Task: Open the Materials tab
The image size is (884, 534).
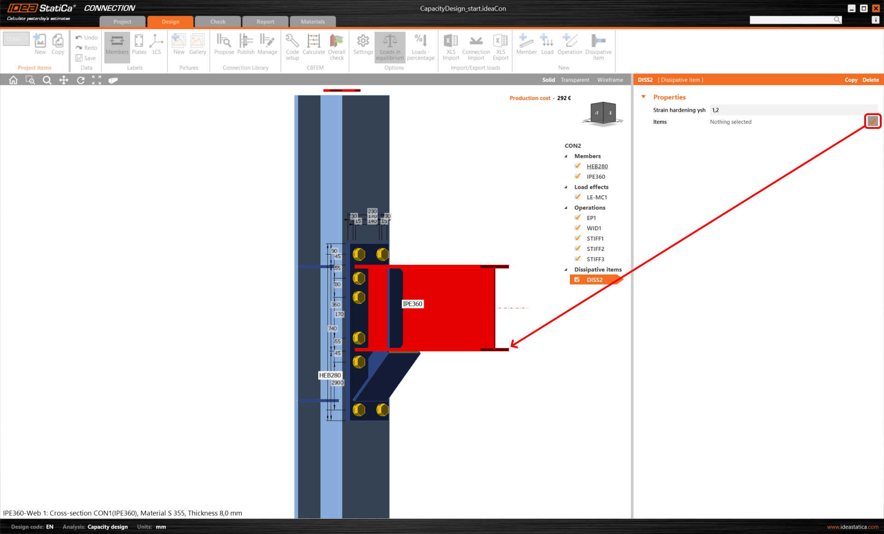Action: 313,21
